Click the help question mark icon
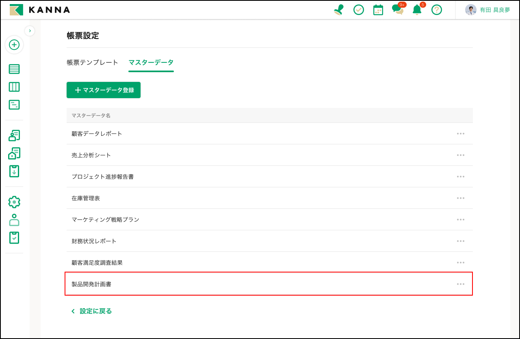 [x=437, y=10]
